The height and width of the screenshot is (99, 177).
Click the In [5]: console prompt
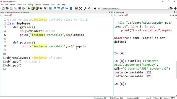pyautogui.click(x=120, y=84)
